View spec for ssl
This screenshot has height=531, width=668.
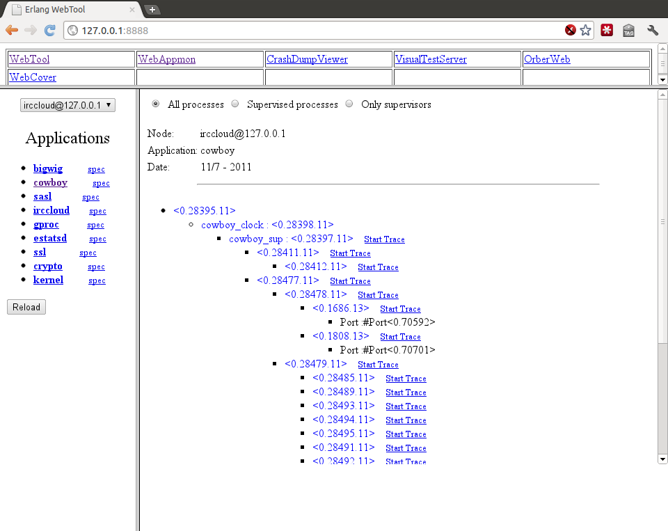click(88, 253)
